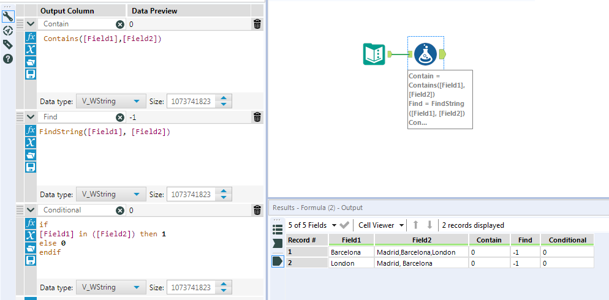The image size is (609, 300).
Task: Adjust the Size stepper for Conditional
Action: 224,288
